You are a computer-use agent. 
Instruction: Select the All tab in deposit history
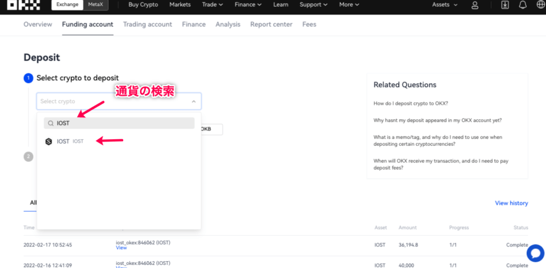click(x=33, y=203)
